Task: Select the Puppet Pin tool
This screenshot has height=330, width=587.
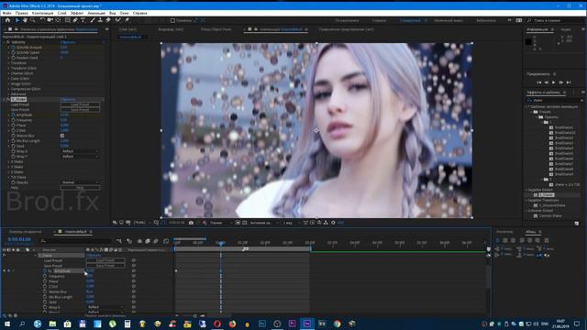Action: [127, 20]
